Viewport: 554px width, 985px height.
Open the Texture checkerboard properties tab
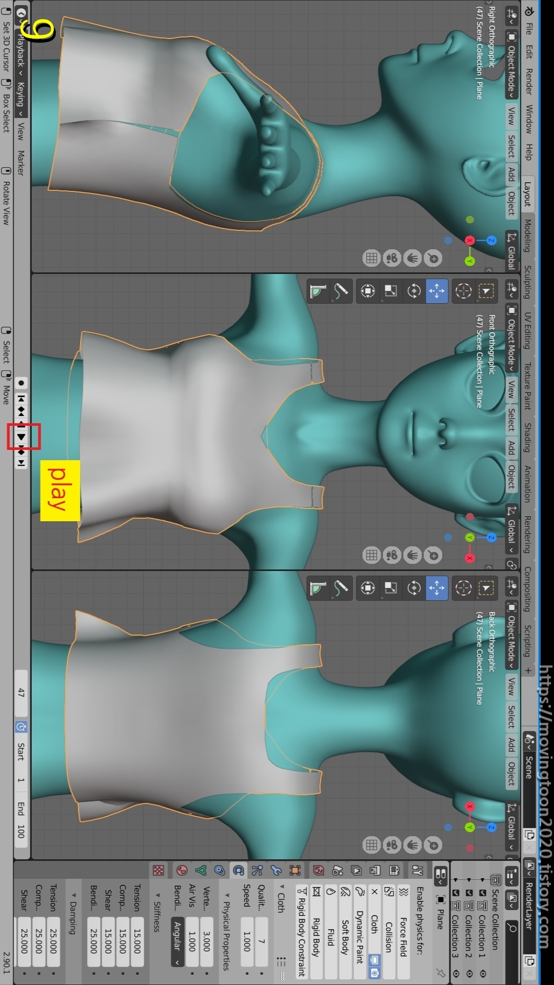point(159,870)
